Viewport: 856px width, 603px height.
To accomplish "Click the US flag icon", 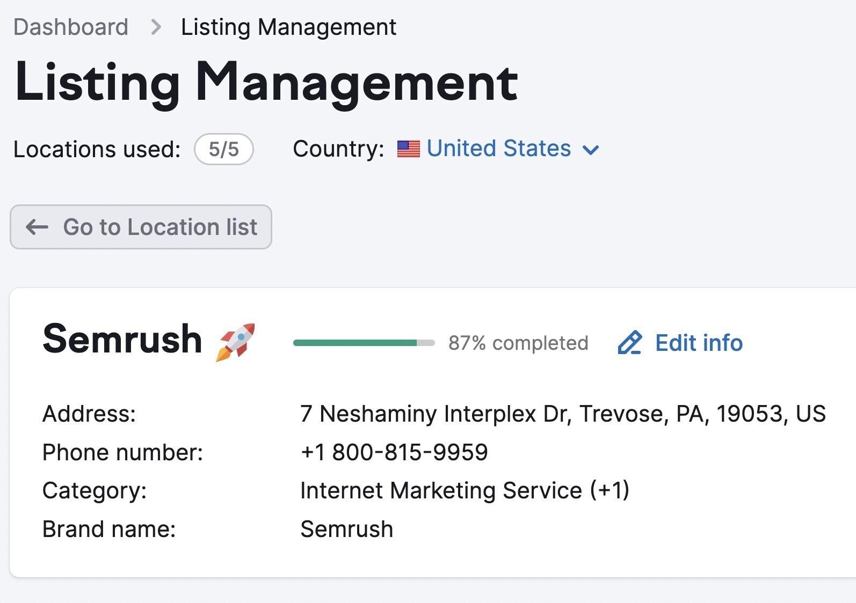I will coord(409,149).
